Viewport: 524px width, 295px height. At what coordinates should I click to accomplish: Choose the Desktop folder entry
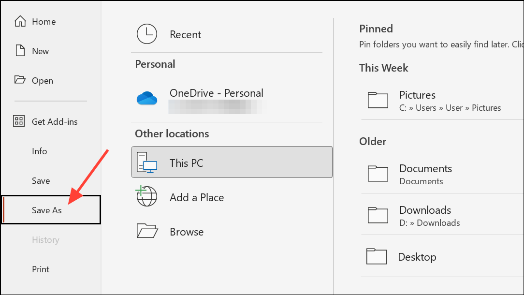point(417,257)
